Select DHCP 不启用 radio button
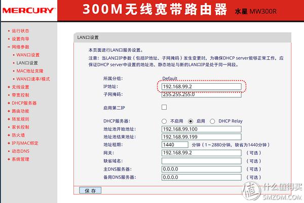Viewport: 304px width, 203px height. tap(164, 121)
